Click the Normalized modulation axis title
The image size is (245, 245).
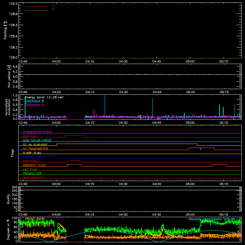[8, 107]
